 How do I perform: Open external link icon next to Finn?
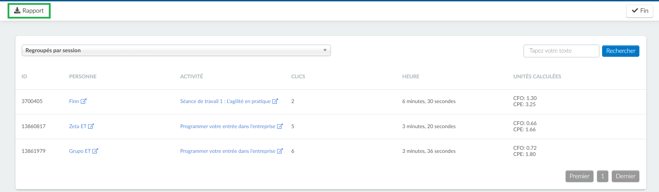[x=83, y=101]
